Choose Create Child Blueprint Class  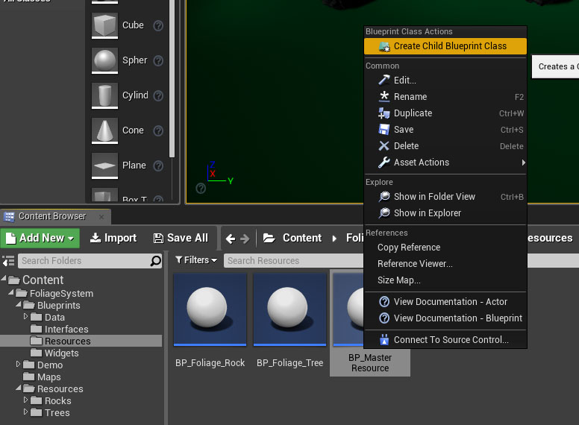pos(449,46)
